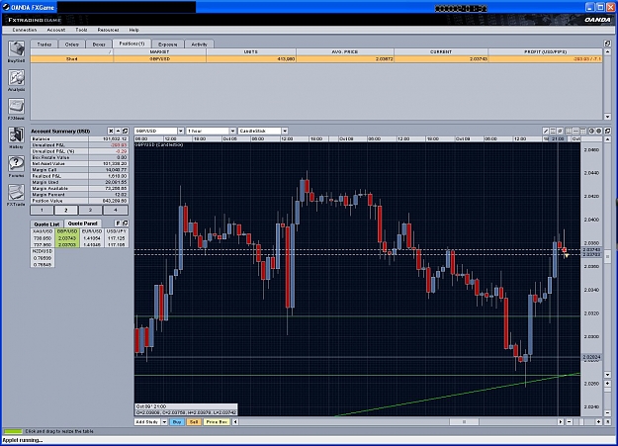The width and height of the screenshot is (618, 446).
Task: Click trades table scroll up arrow
Action: point(607,51)
